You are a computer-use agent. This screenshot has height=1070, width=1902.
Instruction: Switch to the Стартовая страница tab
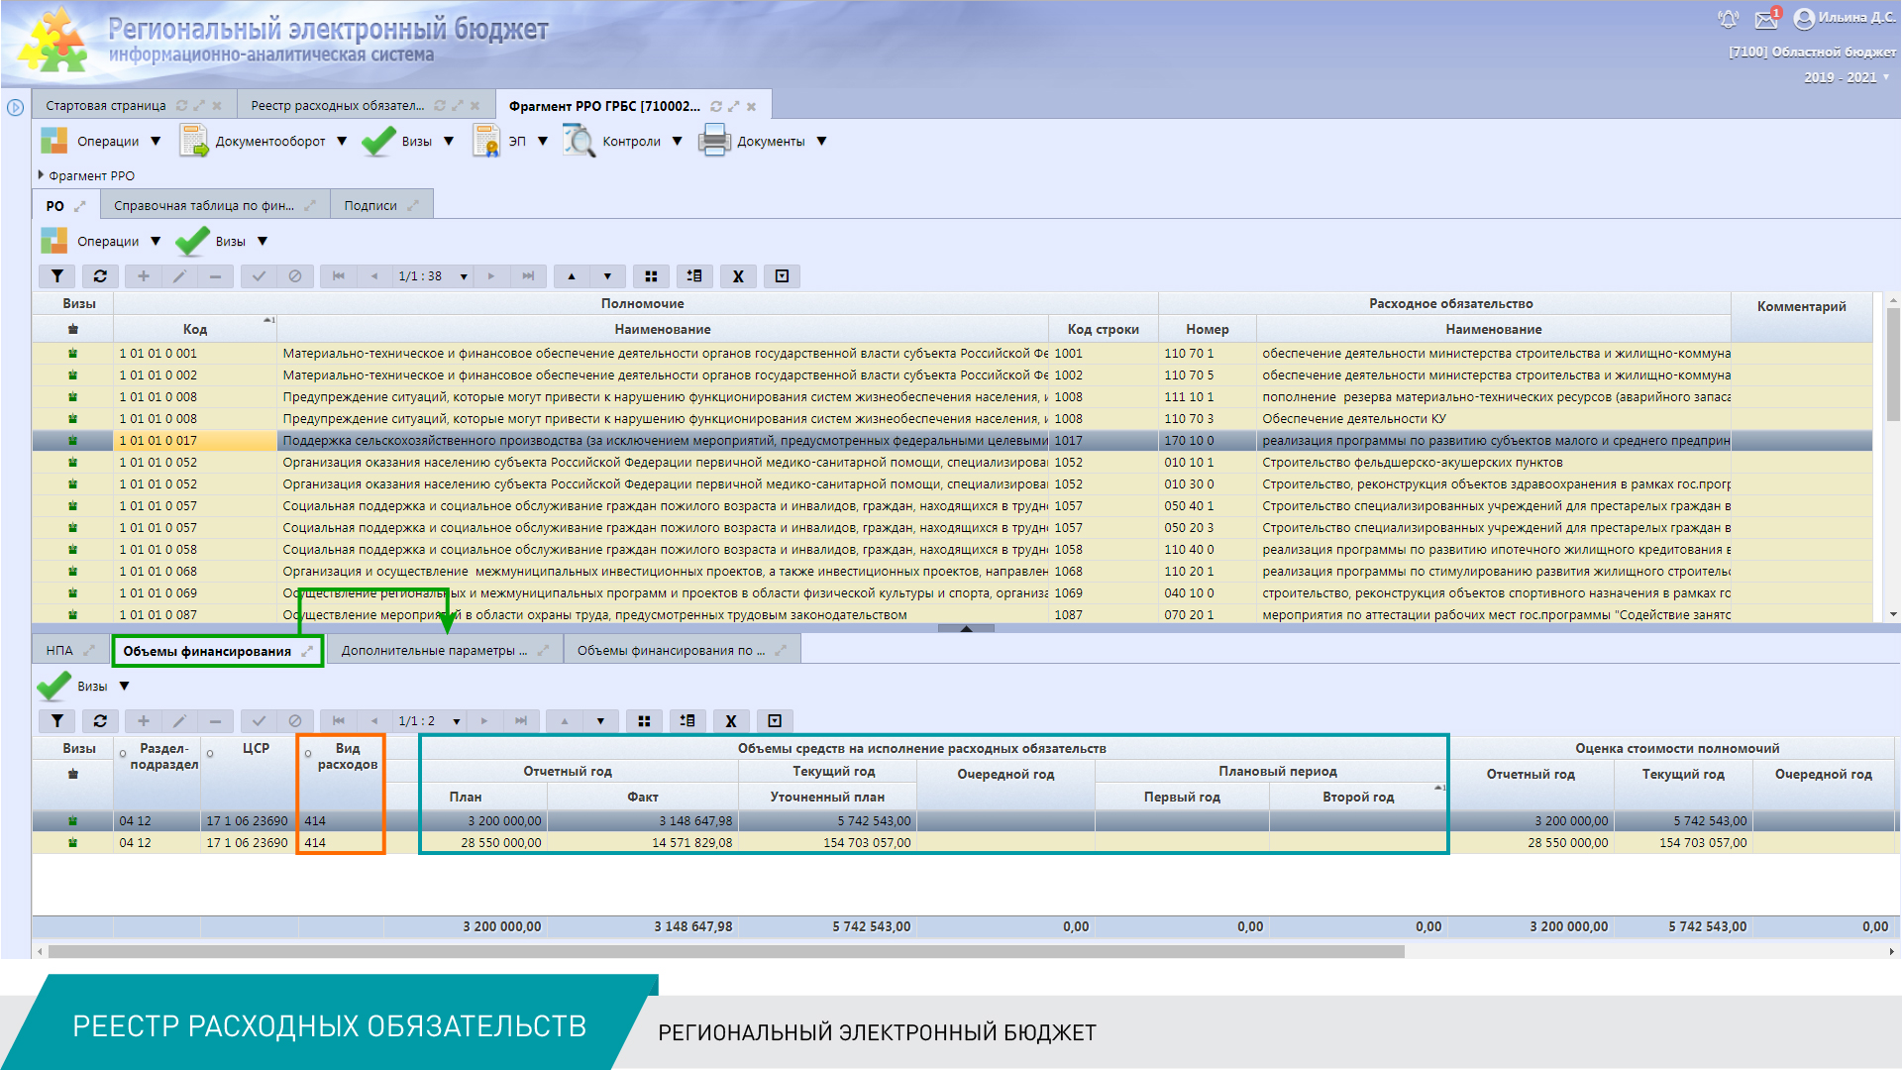(106, 106)
